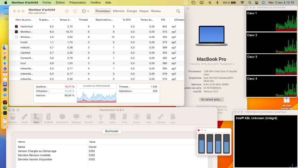
Task: Switch to the Réseau tab
Action: (156, 11)
